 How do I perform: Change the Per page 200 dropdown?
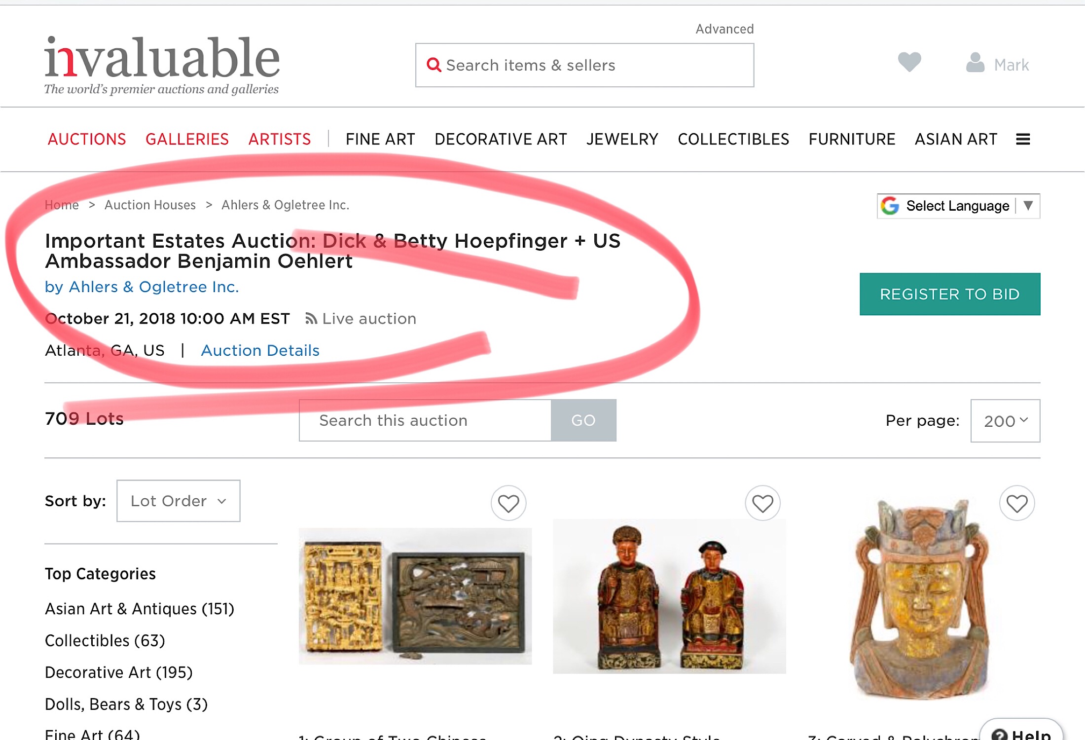(x=1005, y=421)
